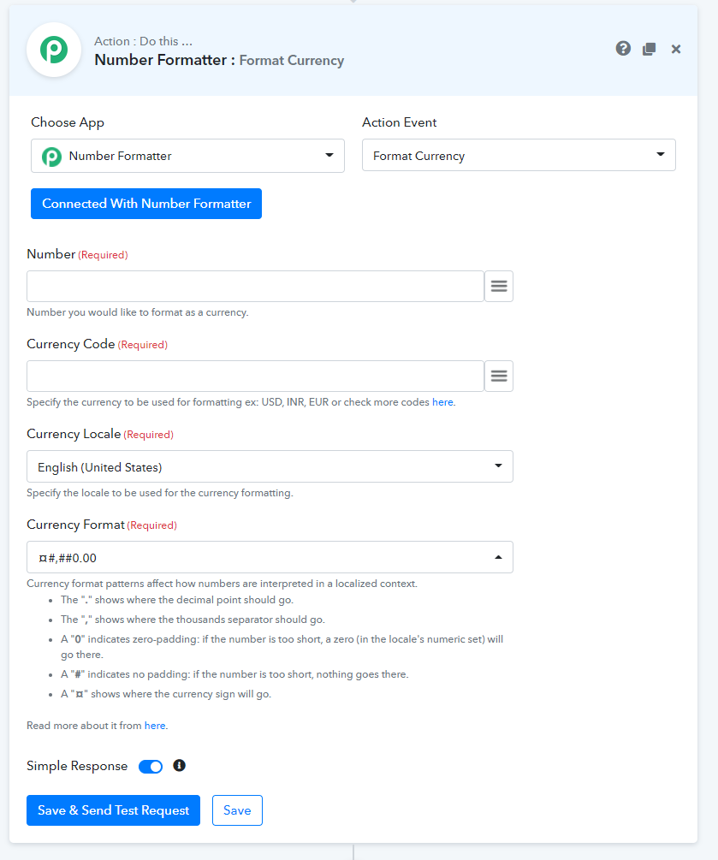Viewport: 718px width, 860px height.
Task: Click the Number Formatter app icon in dropdown
Action: [51, 157]
